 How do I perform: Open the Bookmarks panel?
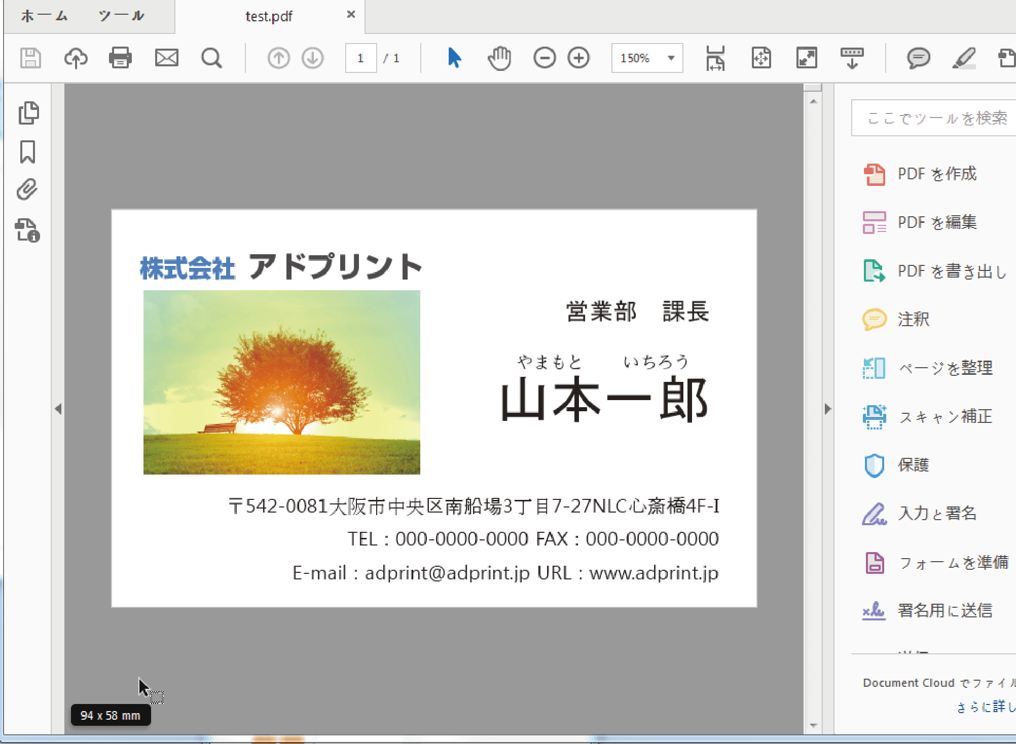click(27, 152)
